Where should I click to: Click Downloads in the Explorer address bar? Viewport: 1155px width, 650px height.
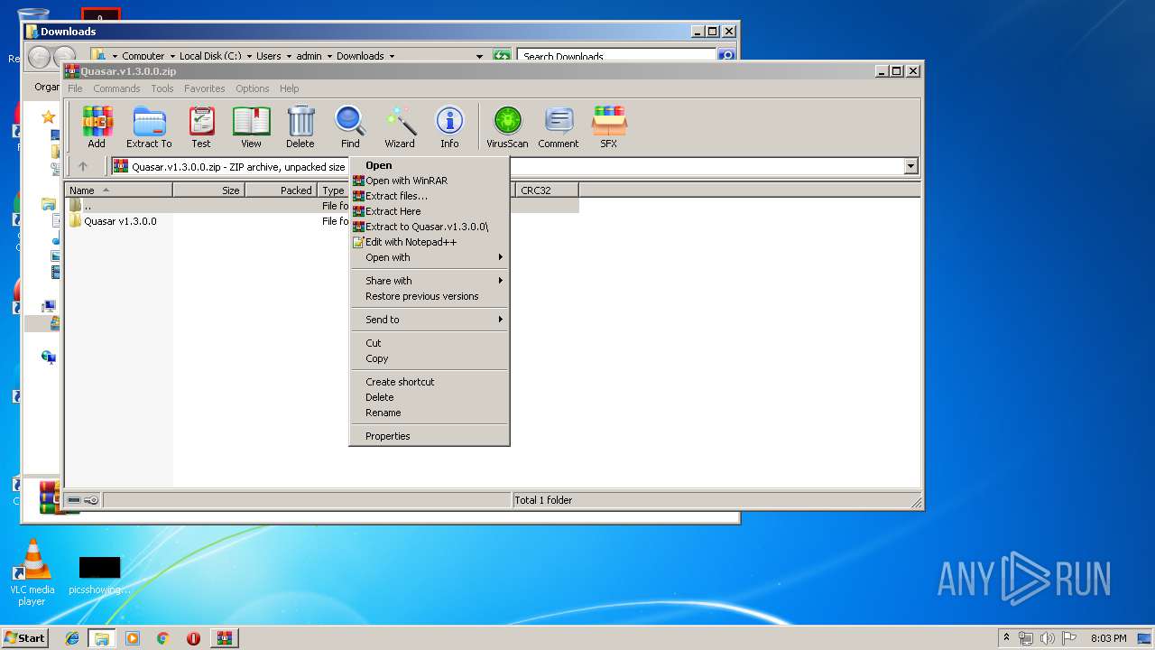click(x=360, y=56)
